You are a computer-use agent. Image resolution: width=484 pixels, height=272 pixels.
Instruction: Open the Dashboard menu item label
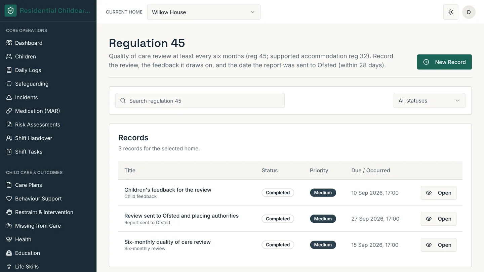(x=29, y=43)
